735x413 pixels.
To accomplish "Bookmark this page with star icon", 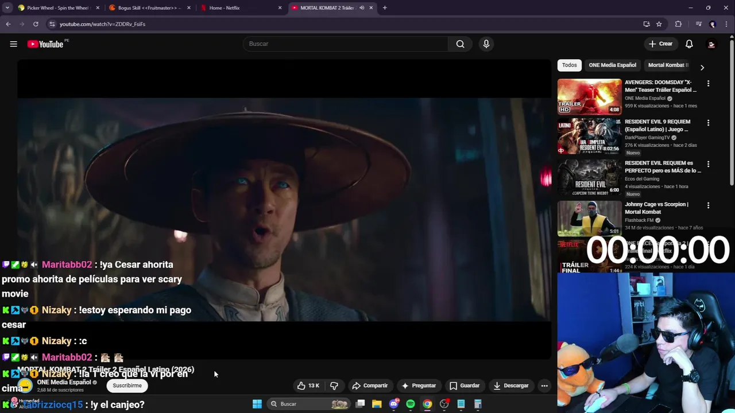I will (659, 24).
